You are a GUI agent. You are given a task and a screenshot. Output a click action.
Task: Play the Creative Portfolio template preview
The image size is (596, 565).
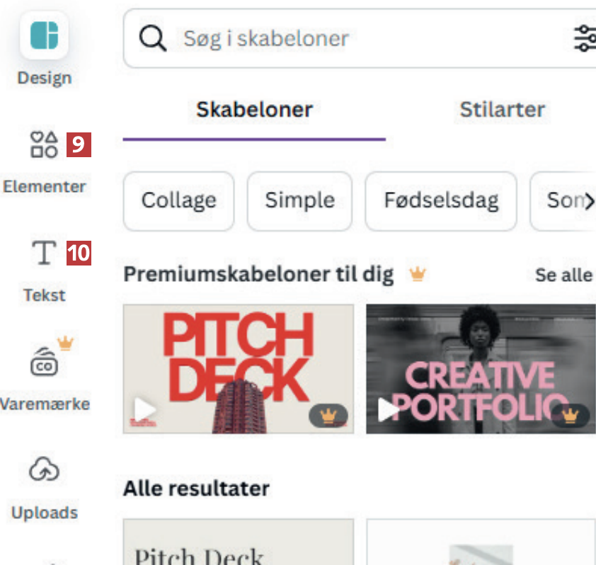pos(389,411)
